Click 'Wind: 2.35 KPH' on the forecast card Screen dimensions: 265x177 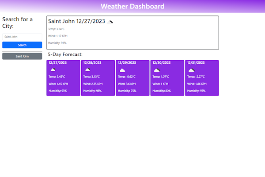(93, 84)
